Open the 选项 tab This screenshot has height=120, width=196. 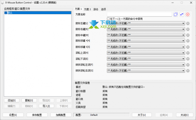[x=104, y=9]
